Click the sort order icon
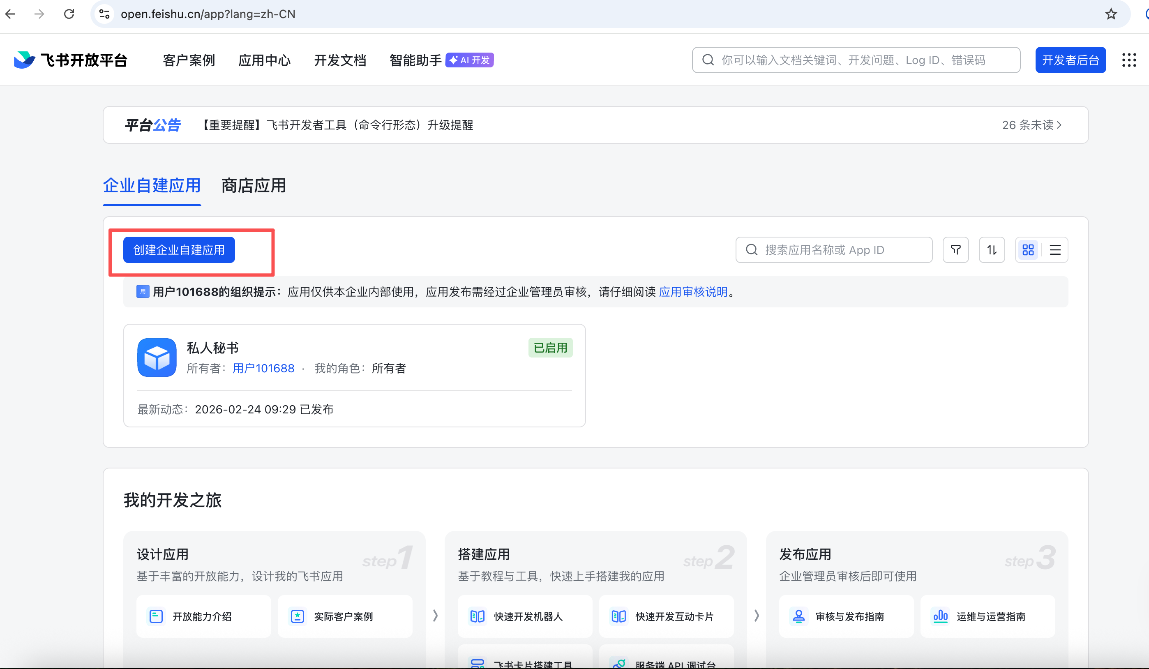The image size is (1149, 669). tap(992, 249)
